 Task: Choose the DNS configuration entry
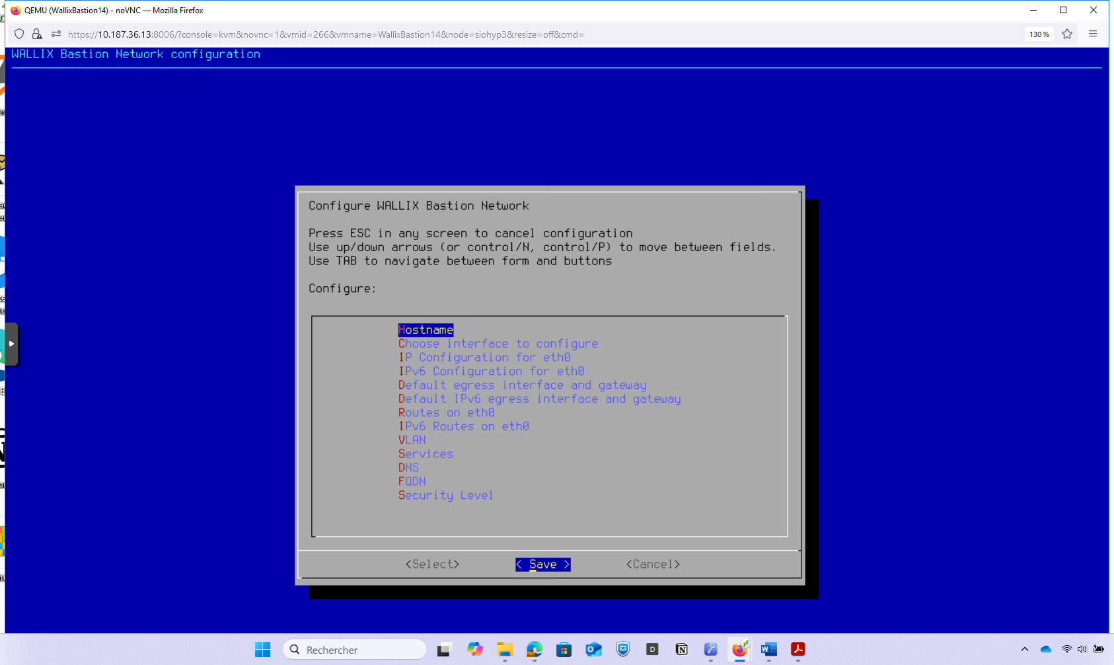click(x=408, y=467)
